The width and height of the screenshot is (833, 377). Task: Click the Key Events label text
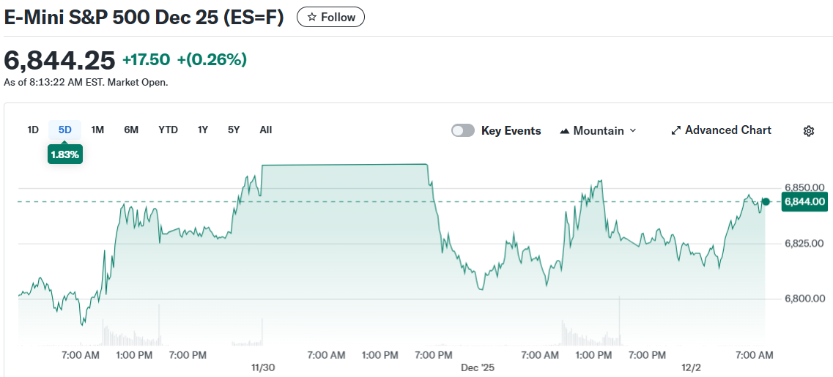pyautogui.click(x=511, y=130)
